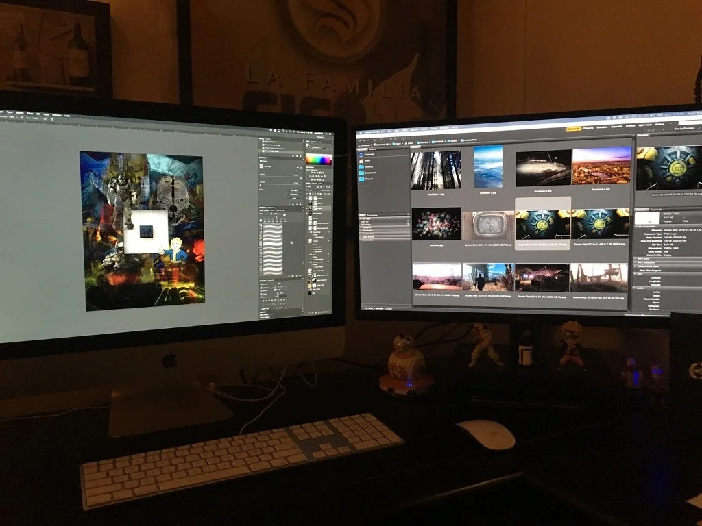702x526 pixels.
Task: Select the pink desert landscape thumbnail in Bridge
Action: coord(437,277)
